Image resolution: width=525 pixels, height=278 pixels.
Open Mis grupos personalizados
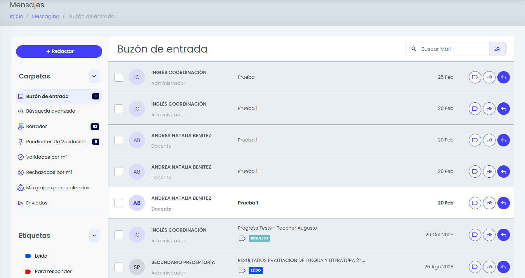[59, 188]
